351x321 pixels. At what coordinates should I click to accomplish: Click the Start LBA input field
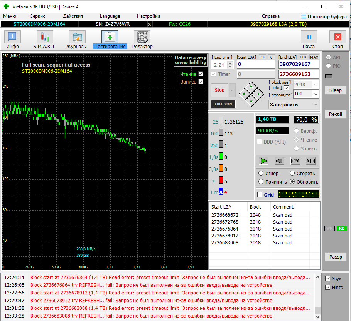tap(256, 64)
